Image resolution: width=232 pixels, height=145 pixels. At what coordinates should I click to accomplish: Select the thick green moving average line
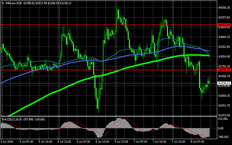coord(59,90)
